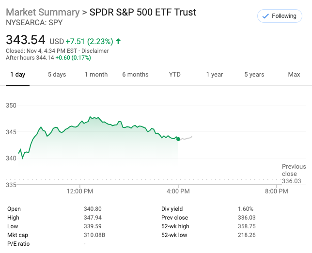The height and width of the screenshot is (253, 312).
Task: Show the Max time range
Action: click(x=294, y=75)
